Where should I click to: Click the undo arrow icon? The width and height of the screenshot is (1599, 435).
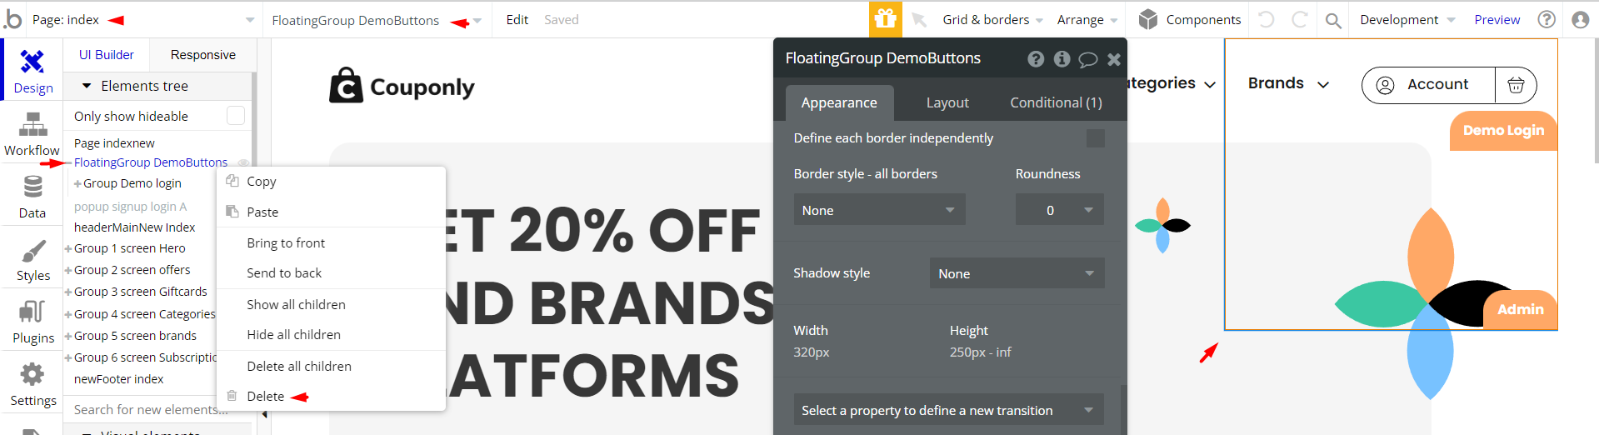point(1266,19)
